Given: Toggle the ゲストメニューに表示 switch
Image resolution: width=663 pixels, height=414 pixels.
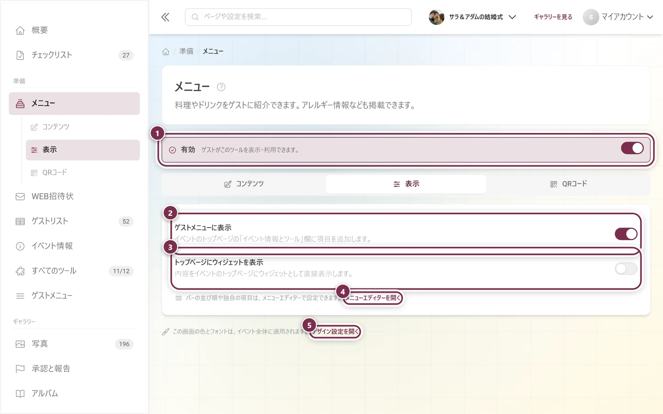Looking at the screenshot, I should coord(626,234).
